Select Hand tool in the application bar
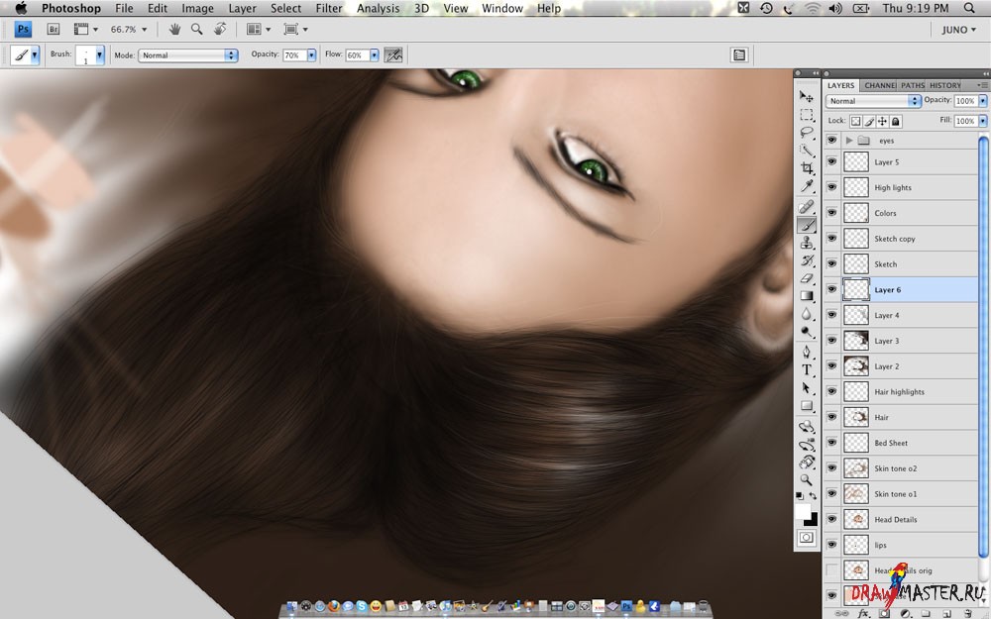991x619 pixels. tap(175, 29)
